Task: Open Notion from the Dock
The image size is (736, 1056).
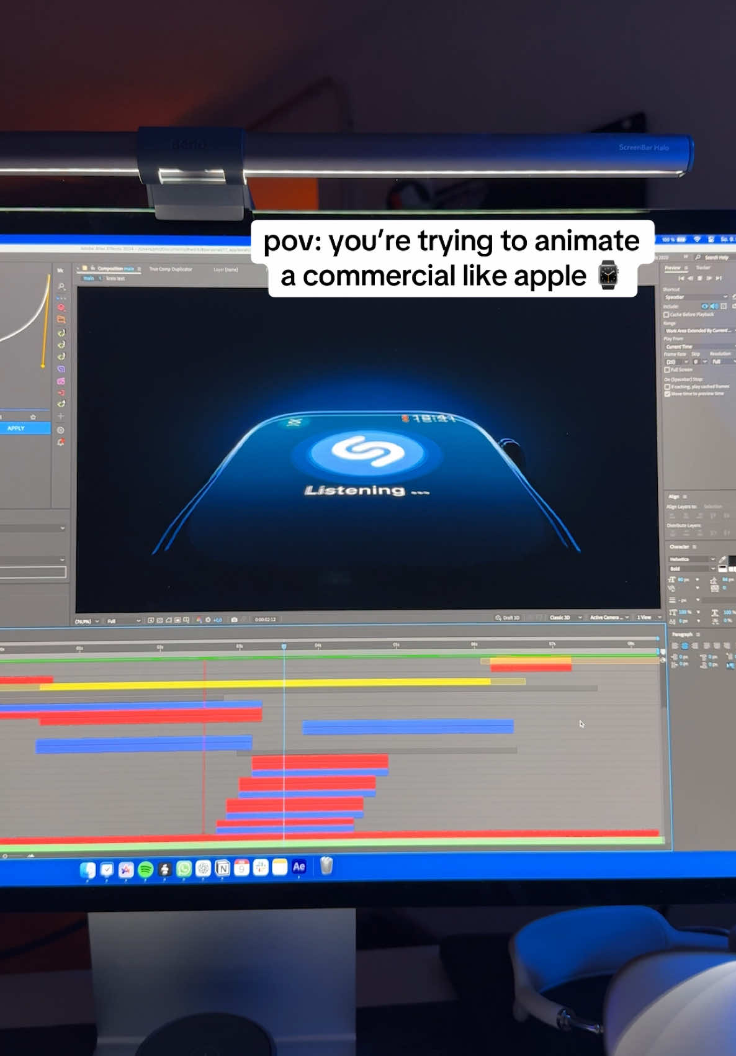Action: click(x=222, y=868)
